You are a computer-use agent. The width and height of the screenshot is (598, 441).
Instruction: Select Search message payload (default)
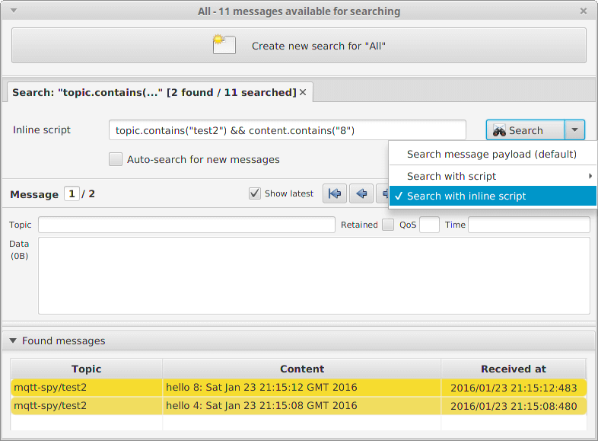[x=493, y=155]
